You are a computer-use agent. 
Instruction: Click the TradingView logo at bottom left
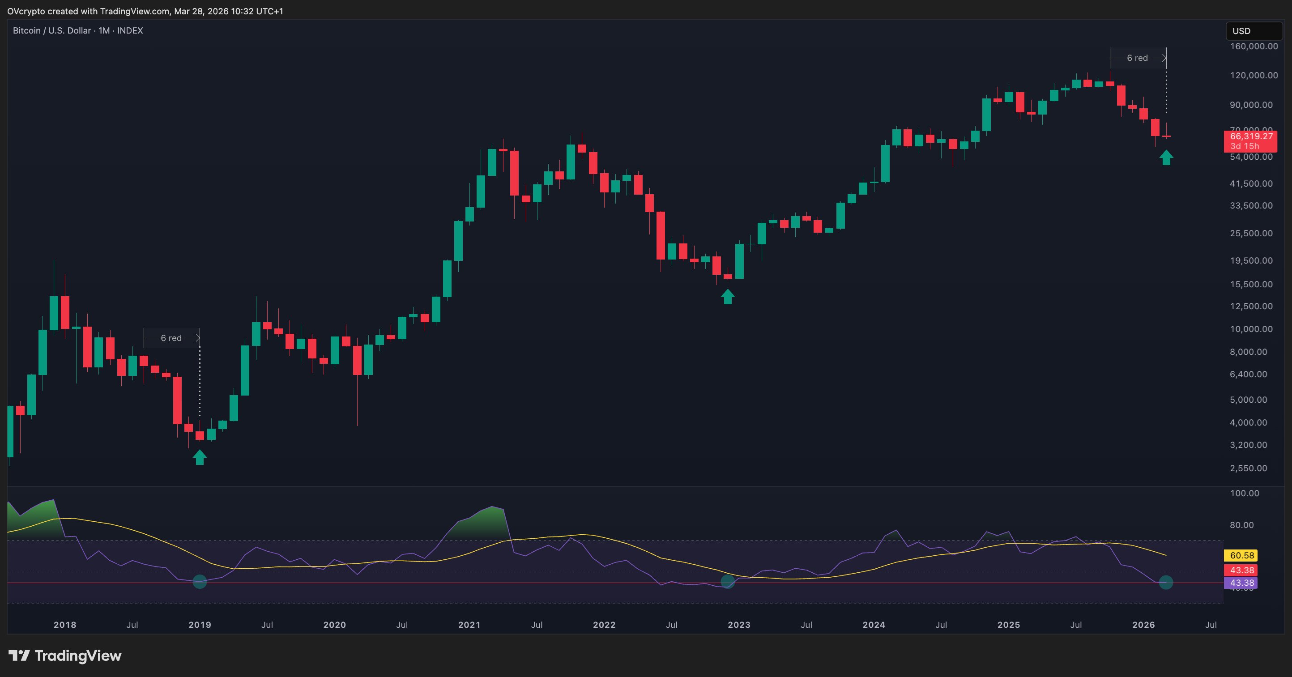(x=65, y=656)
